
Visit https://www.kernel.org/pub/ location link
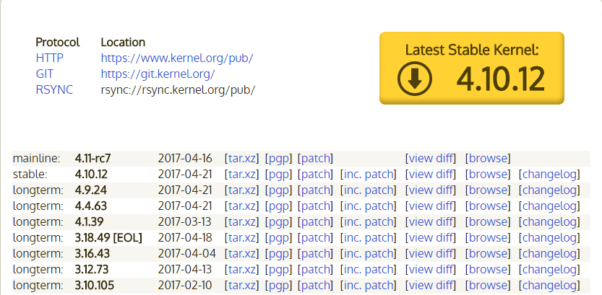click(176, 58)
